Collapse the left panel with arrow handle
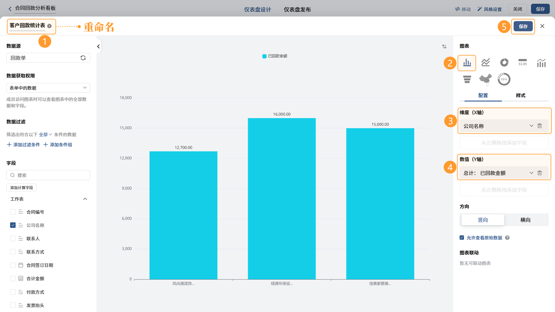Screen dimensions: 555x312 point(98,46)
